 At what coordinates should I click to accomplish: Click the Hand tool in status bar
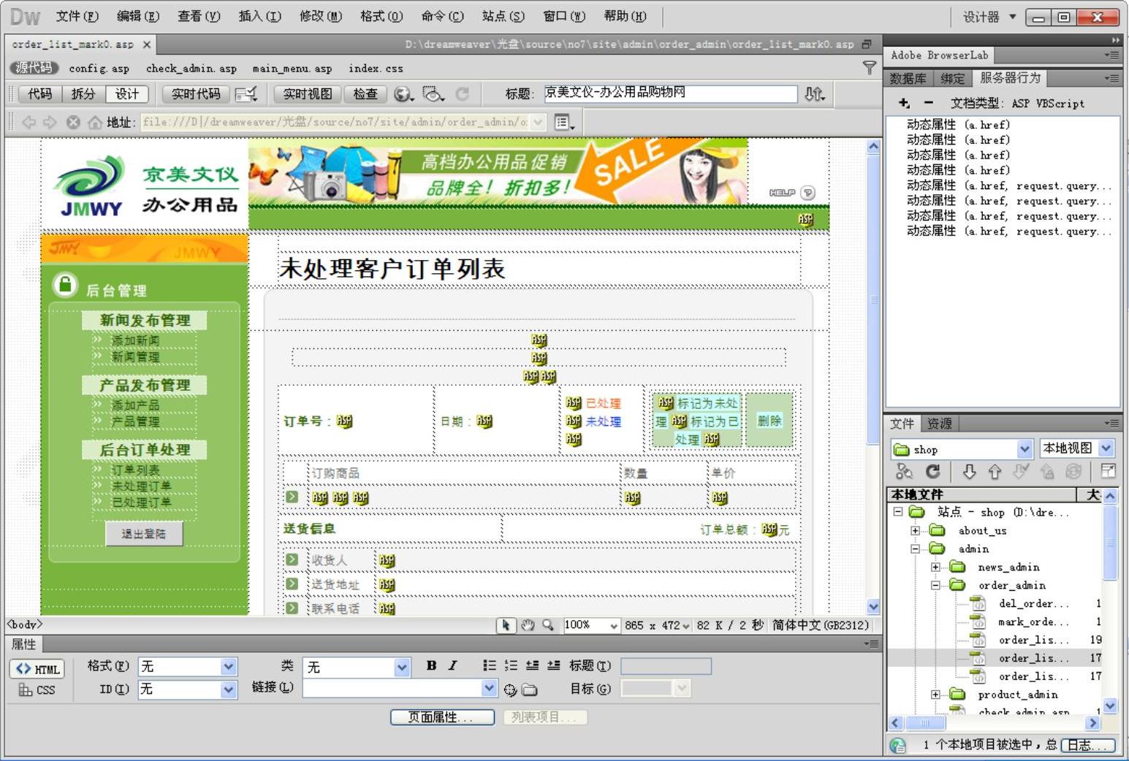tap(528, 625)
